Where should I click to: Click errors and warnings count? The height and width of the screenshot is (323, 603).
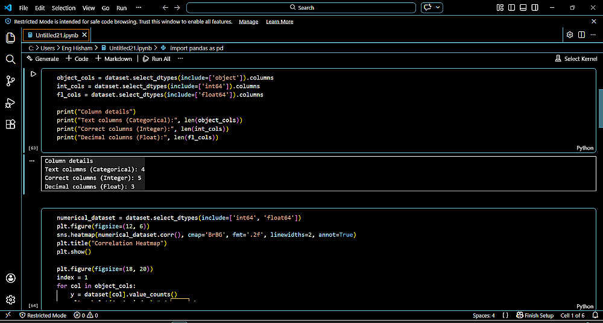(86, 315)
